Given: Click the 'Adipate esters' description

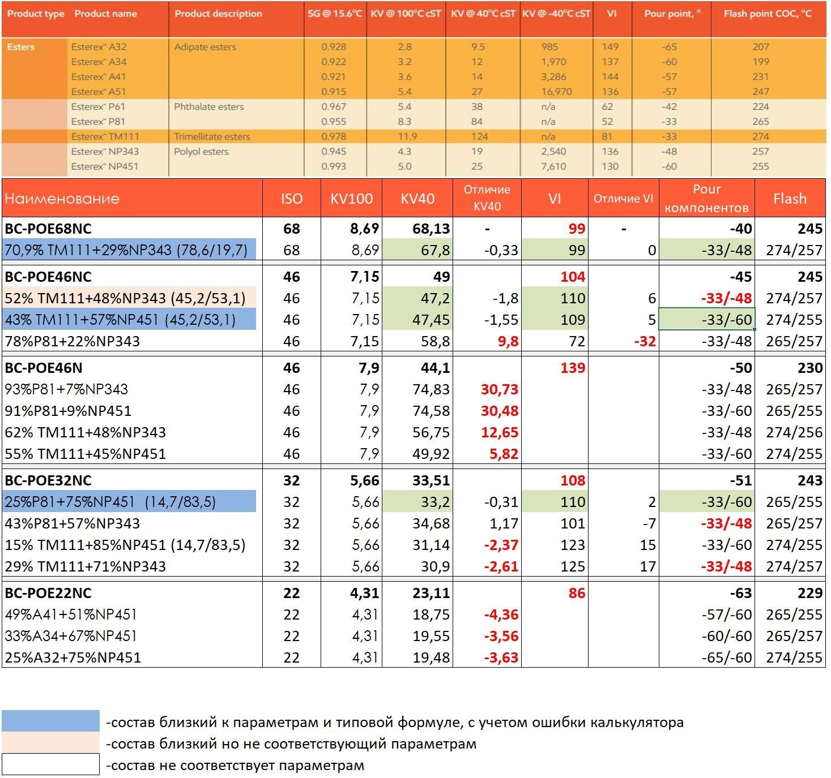Looking at the screenshot, I should [x=206, y=47].
